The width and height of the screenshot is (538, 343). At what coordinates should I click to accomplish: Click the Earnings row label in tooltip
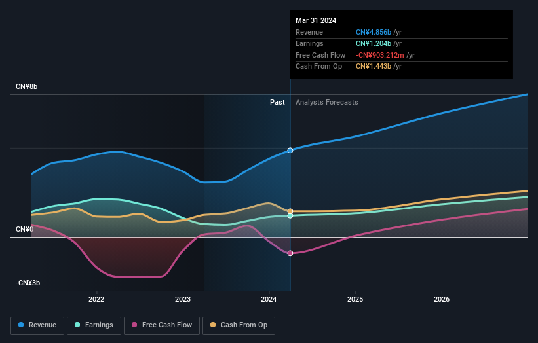(309, 43)
